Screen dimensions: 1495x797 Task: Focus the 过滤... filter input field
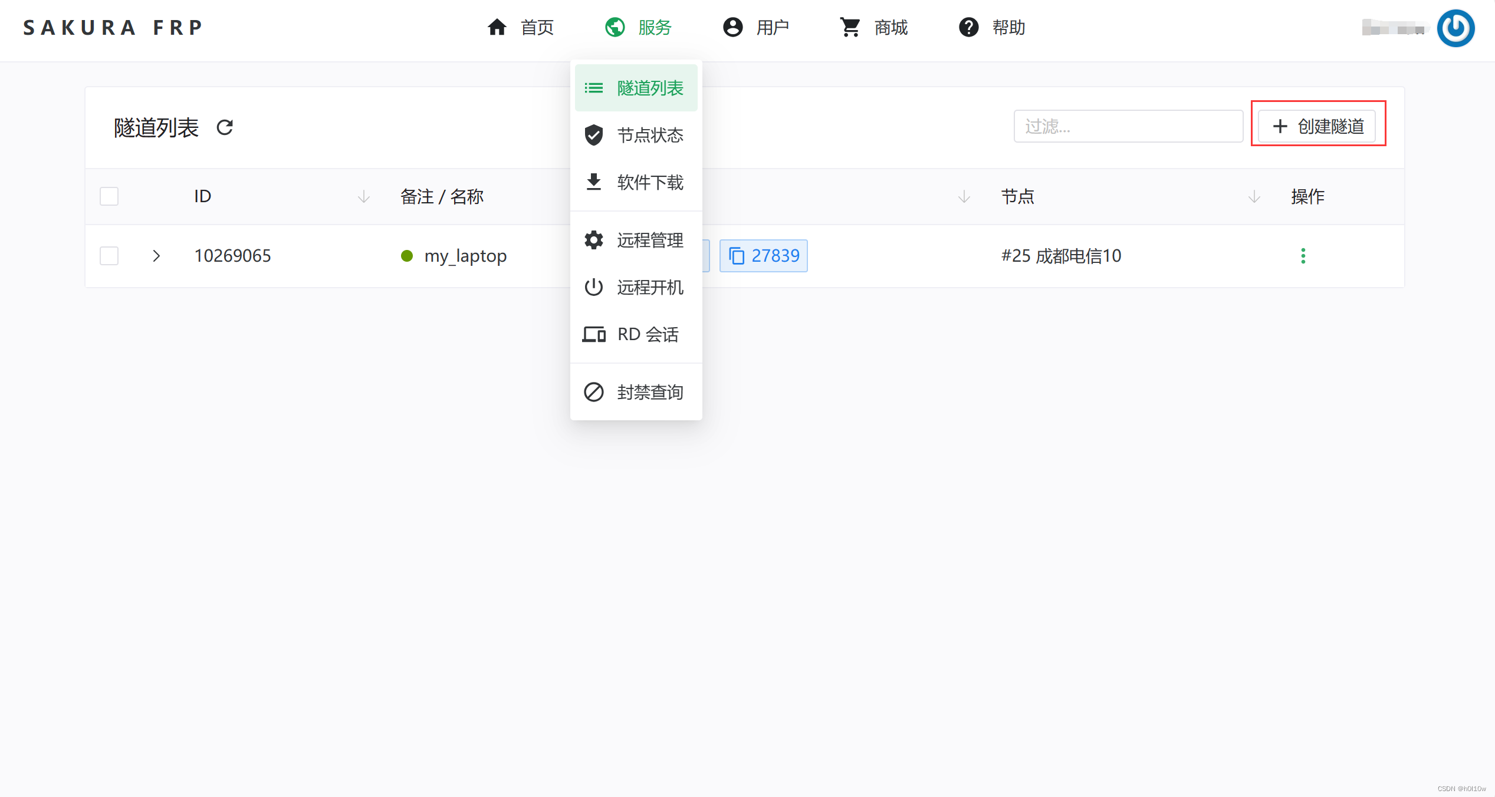[x=1128, y=126]
